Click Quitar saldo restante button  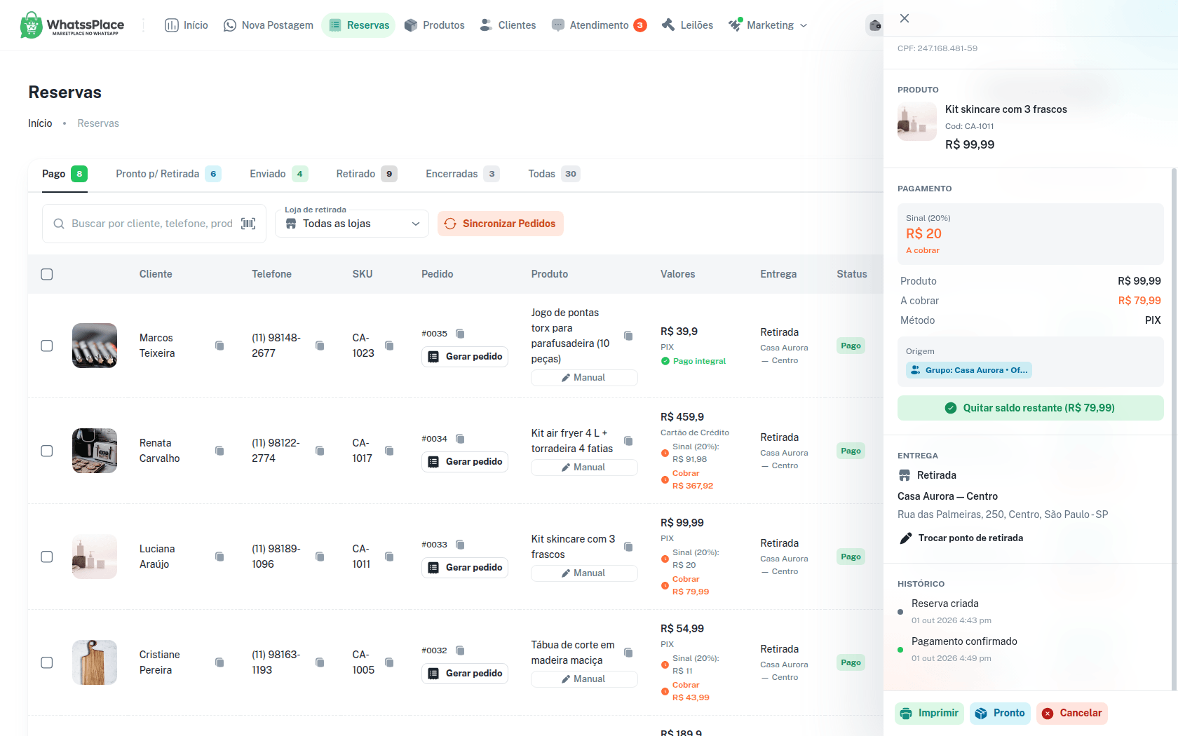pos(1030,408)
